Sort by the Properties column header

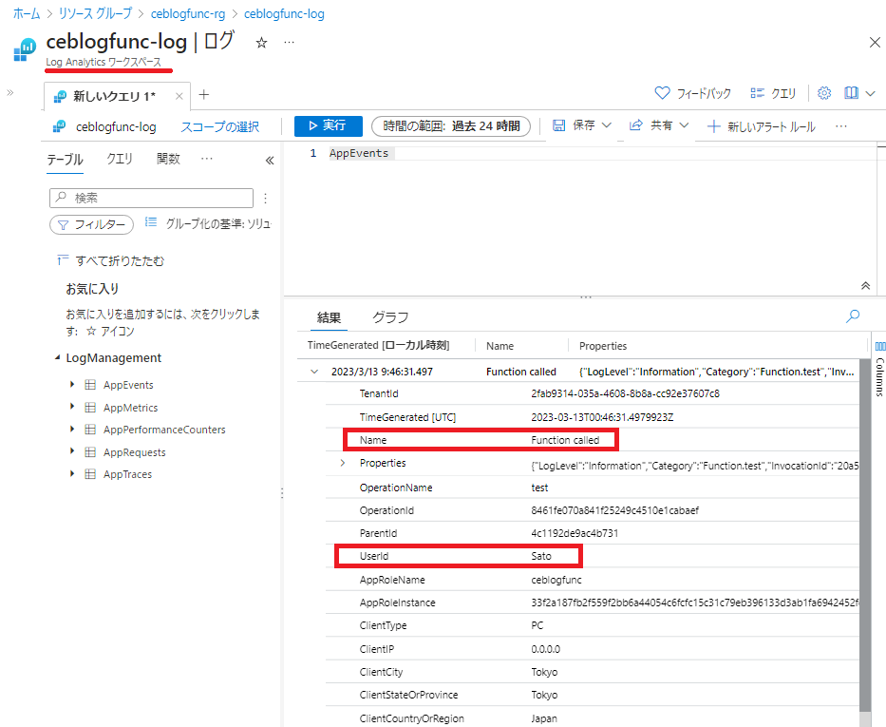click(x=603, y=346)
